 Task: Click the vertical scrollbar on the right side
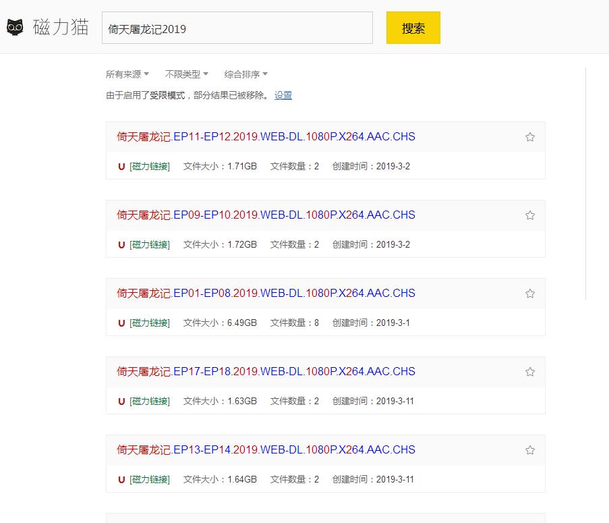pos(585,182)
